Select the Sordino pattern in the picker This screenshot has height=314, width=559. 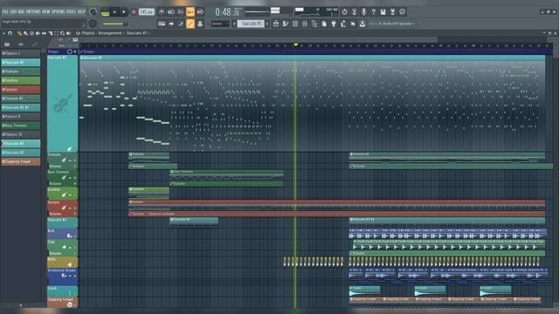(21, 80)
